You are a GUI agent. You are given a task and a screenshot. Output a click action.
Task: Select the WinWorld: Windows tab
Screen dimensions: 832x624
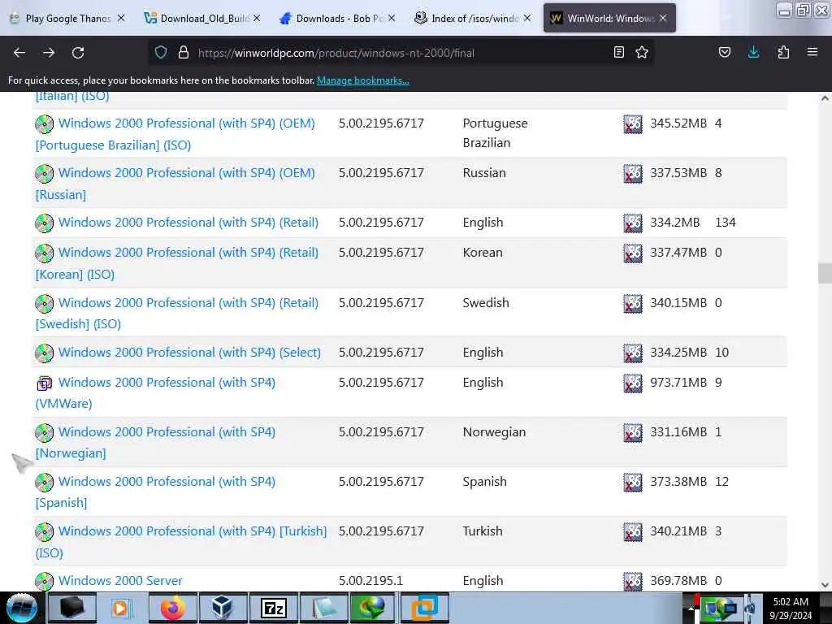tap(610, 18)
